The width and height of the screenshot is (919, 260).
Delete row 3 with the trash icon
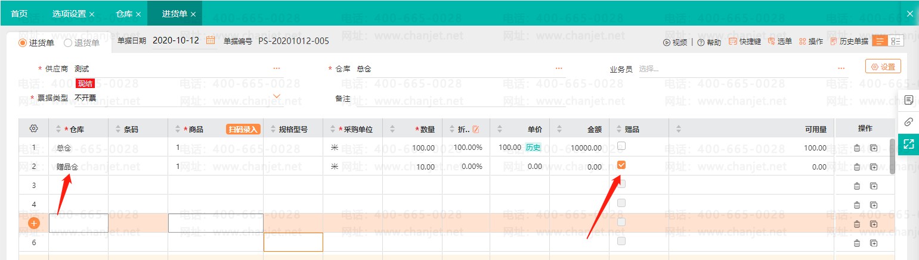coord(857,186)
